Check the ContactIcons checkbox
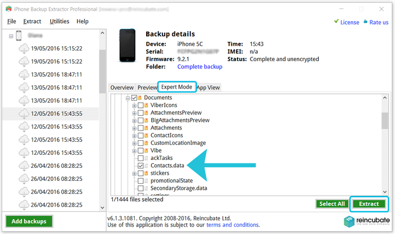Image resolution: width=395 pixels, height=234 pixels. pyautogui.click(x=141, y=136)
